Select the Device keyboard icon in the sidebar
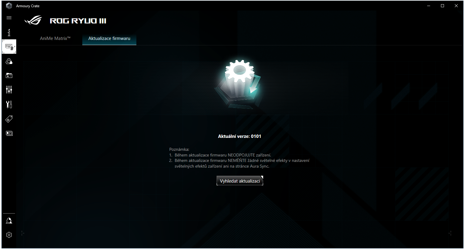 pyautogui.click(x=9, y=47)
